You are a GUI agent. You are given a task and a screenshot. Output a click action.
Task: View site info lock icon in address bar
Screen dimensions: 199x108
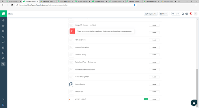(x=17, y=5)
